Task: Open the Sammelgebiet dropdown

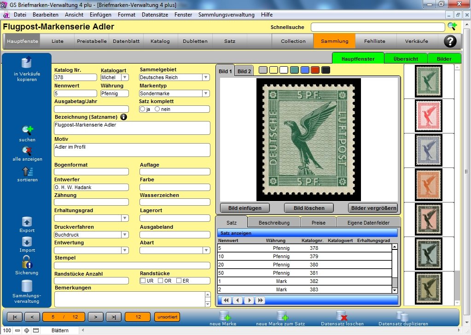Action: [205, 78]
